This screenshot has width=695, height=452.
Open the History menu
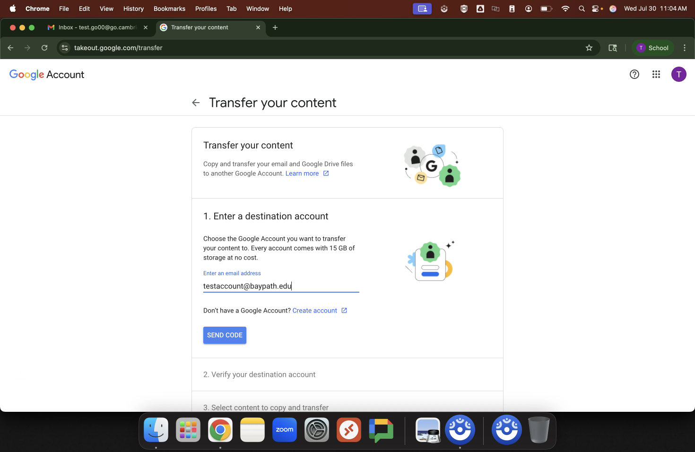click(x=133, y=9)
